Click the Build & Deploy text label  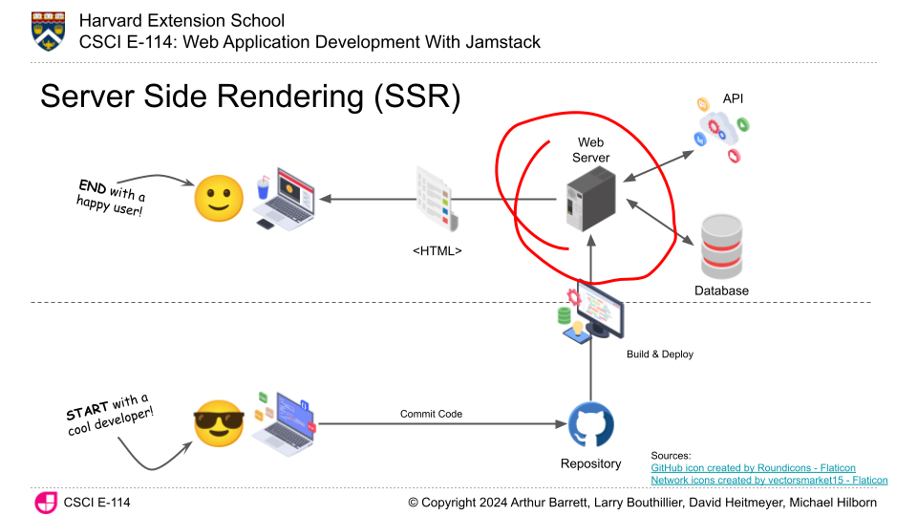[660, 355]
